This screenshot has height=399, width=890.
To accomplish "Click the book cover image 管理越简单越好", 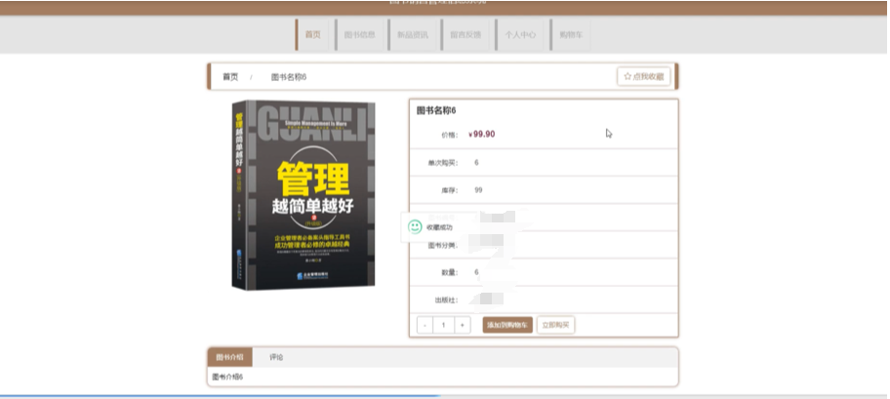I will coord(303,195).
